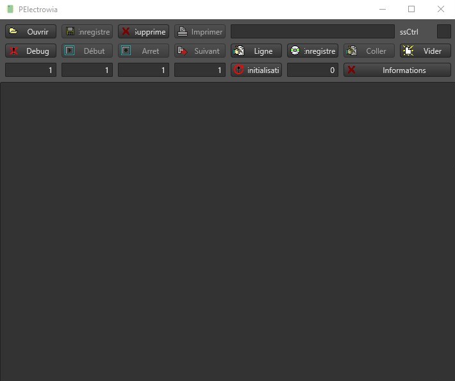The width and height of the screenshot is (455, 381).
Task: Click the Ligne button
Action: coord(256,51)
